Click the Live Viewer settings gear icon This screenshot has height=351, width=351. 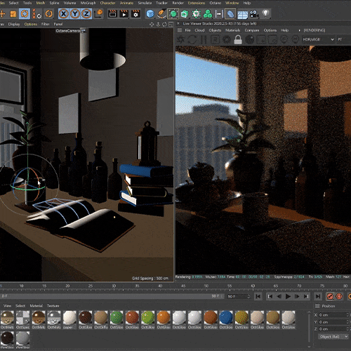click(x=227, y=39)
